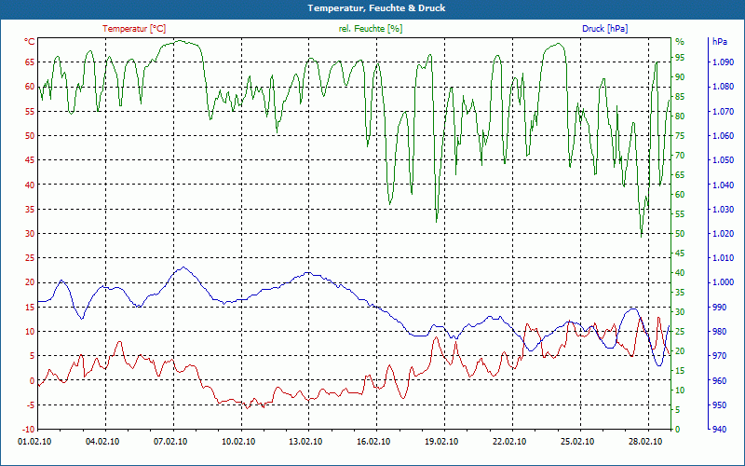Image resolution: width=745 pixels, height=466 pixels.
Task: Click value 960 on blue pressure axis
Action: click(x=720, y=380)
